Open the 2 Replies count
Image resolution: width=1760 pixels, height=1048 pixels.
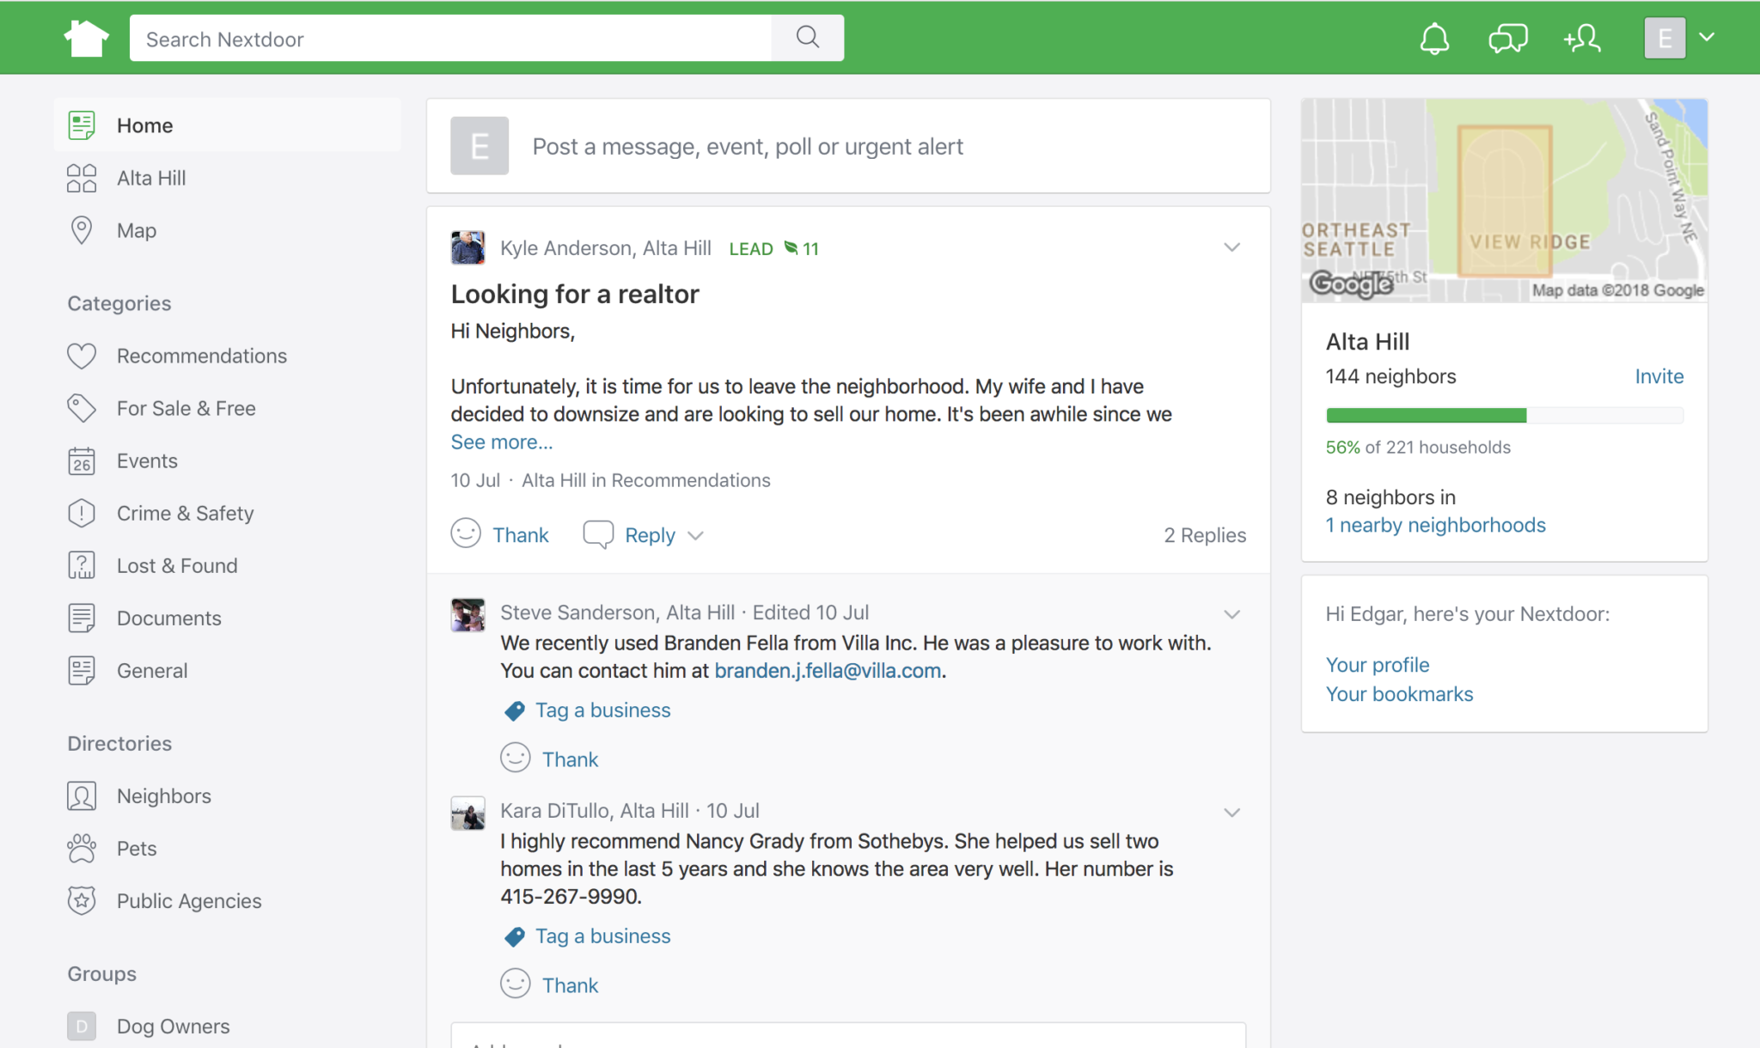[1205, 535]
